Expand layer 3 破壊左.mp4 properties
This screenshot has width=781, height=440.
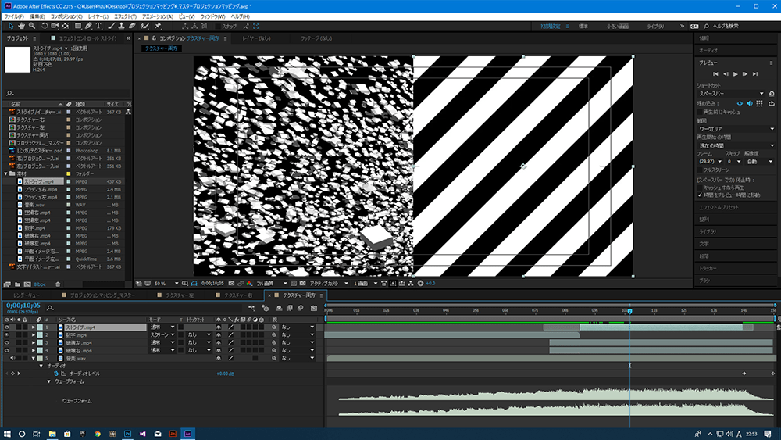pyautogui.click(x=34, y=342)
